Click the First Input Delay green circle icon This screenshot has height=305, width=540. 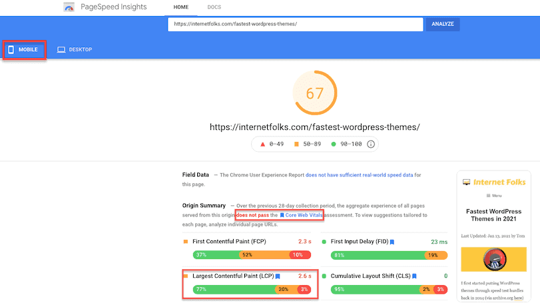pyautogui.click(x=324, y=242)
